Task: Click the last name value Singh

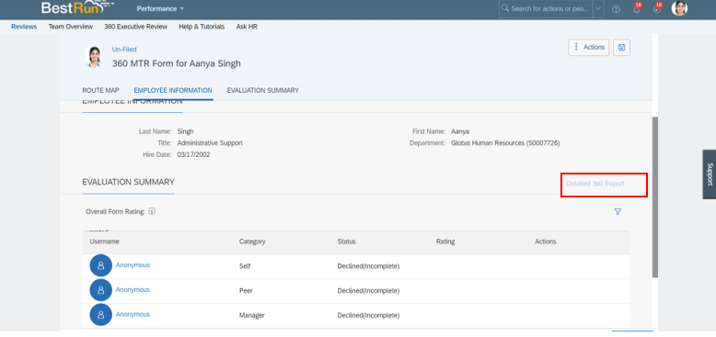Action: 185,131
